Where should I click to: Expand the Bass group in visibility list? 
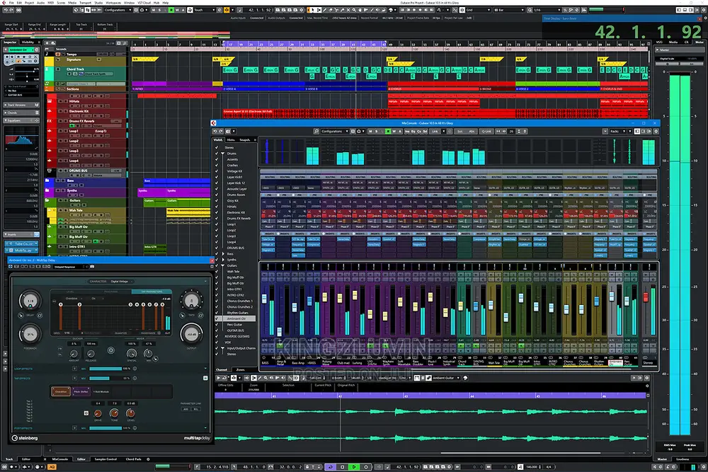(222, 253)
